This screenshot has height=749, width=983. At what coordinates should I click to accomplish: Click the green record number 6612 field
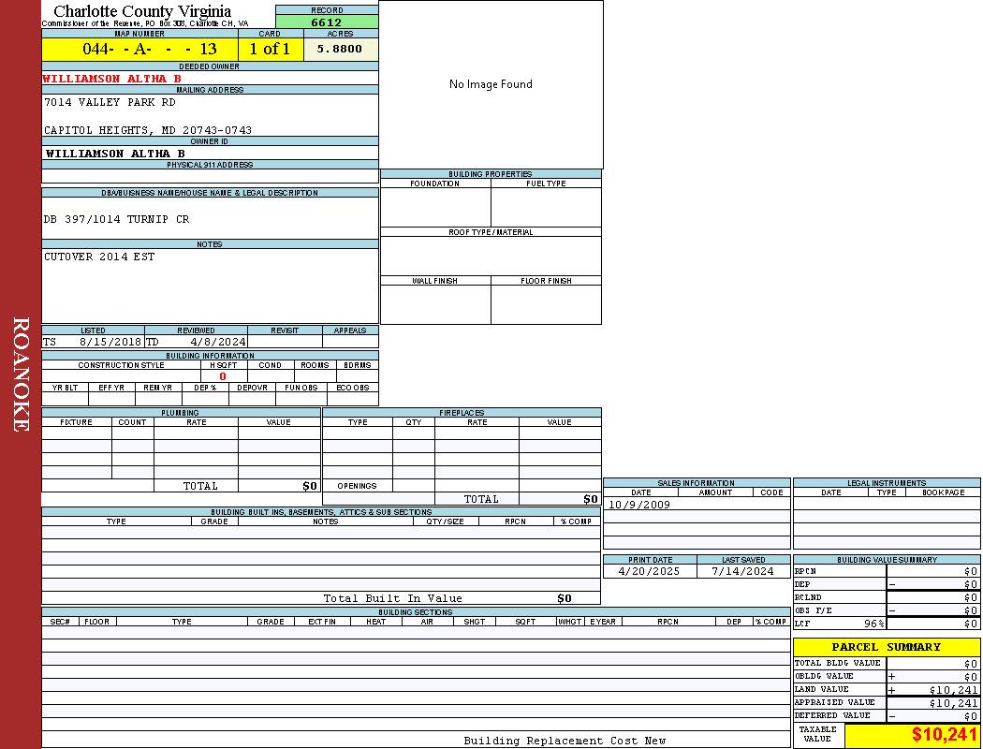(327, 22)
